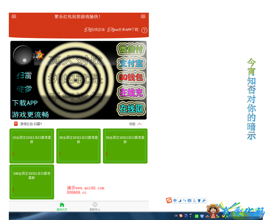The width and height of the screenshot is (271, 220).
Task: Select 微信付 payment button on banner
Action: [x=131, y=49]
